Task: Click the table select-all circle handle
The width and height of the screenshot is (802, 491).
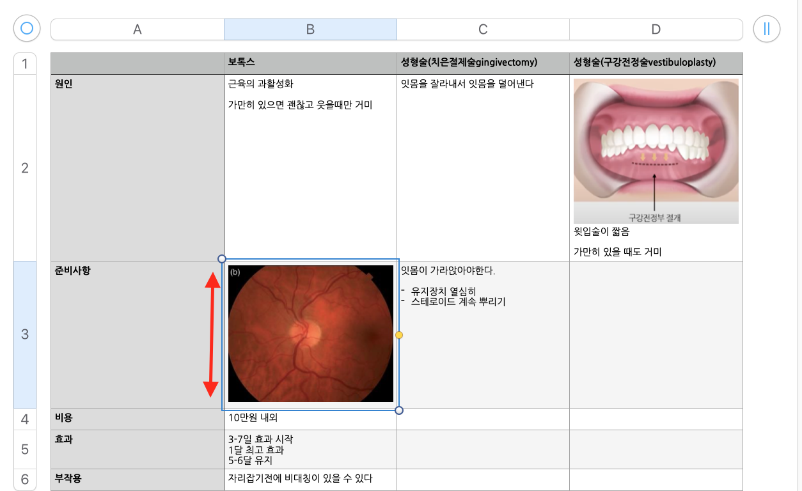Action: [x=27, y=28]
